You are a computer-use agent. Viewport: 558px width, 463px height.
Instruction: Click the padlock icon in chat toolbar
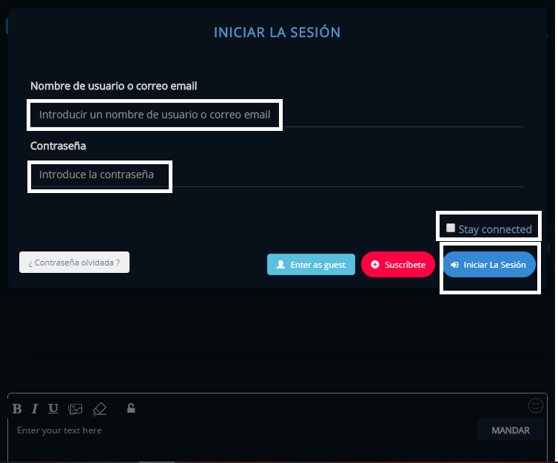click(131, 408)
